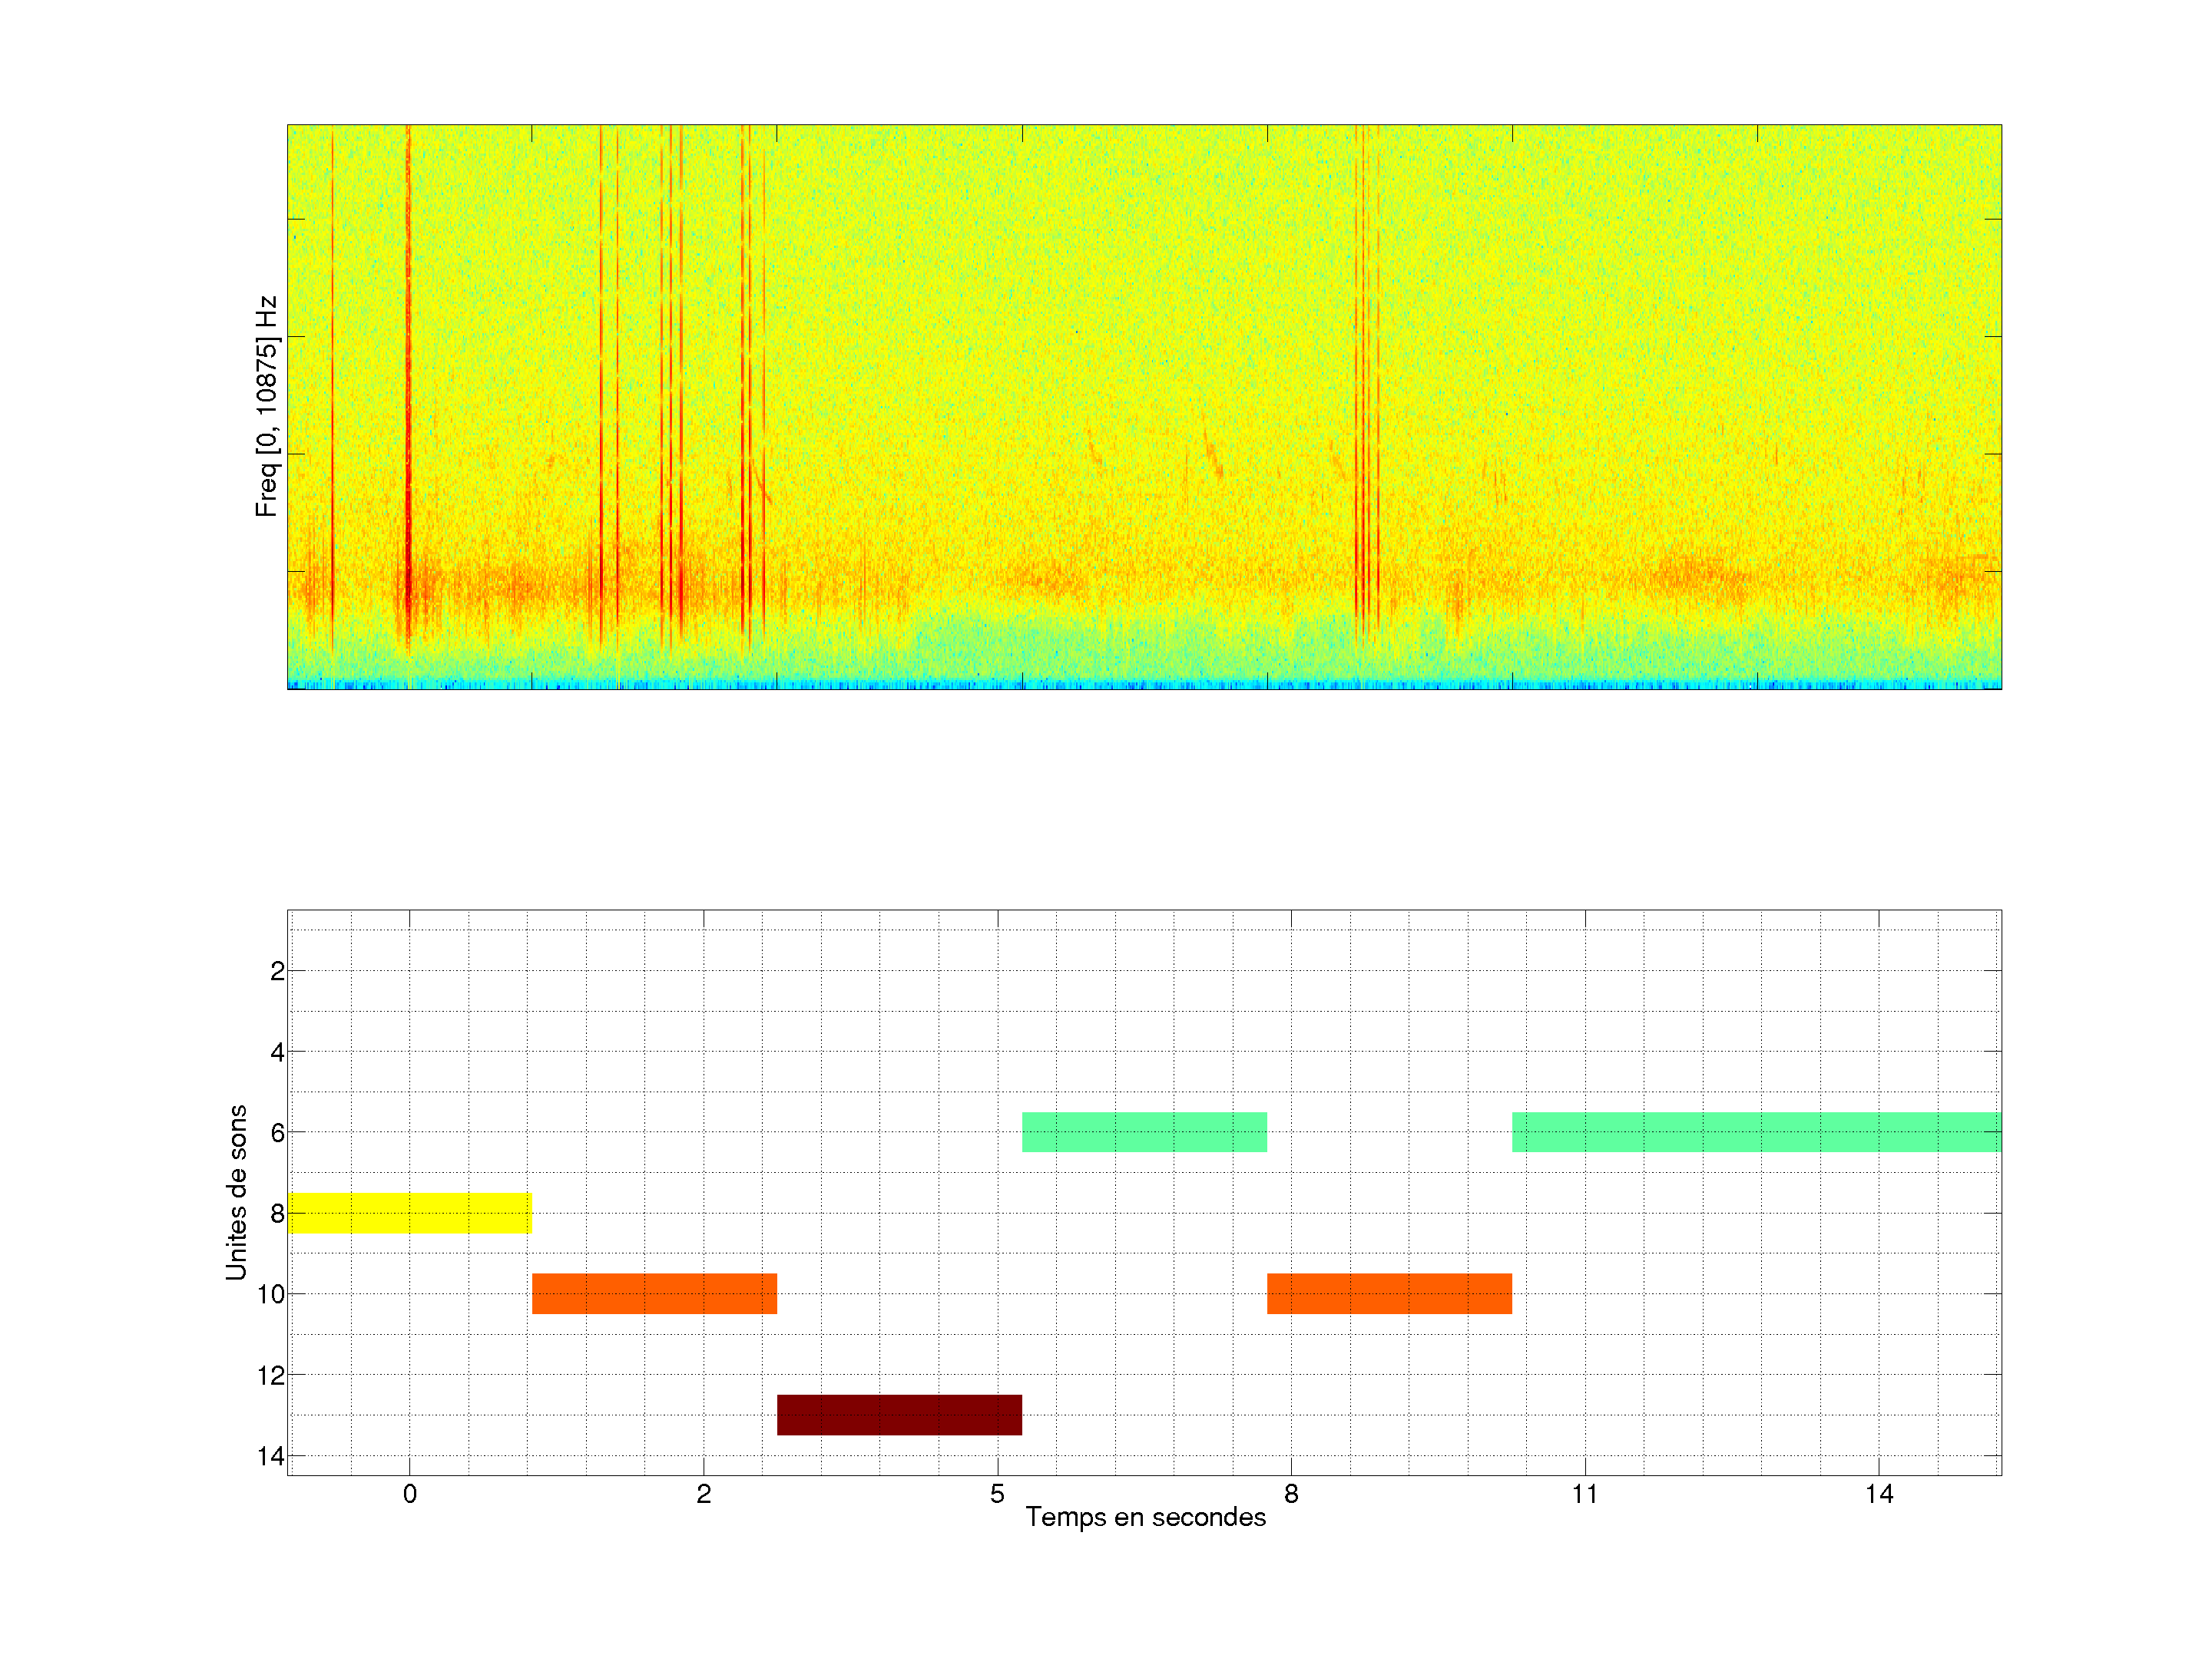Click the y-axis tick label 10

(x=270, y=1294)
